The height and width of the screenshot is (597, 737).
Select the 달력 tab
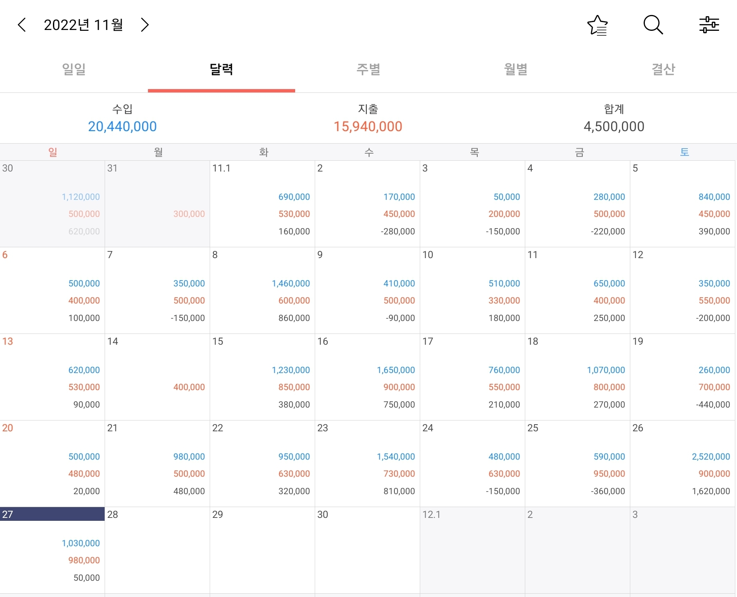[x=221, y=69]
